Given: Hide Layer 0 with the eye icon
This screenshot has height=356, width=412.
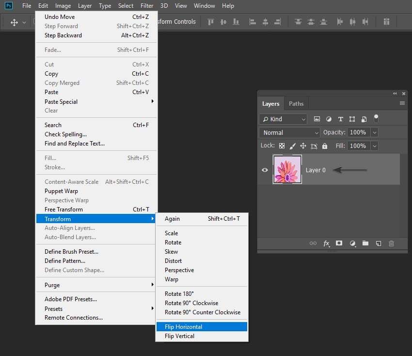Looking at the screenshot, I should pos(265,170).
